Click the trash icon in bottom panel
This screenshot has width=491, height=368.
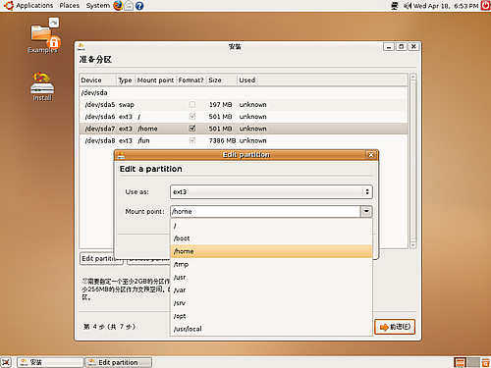click(x=485, y=362)
